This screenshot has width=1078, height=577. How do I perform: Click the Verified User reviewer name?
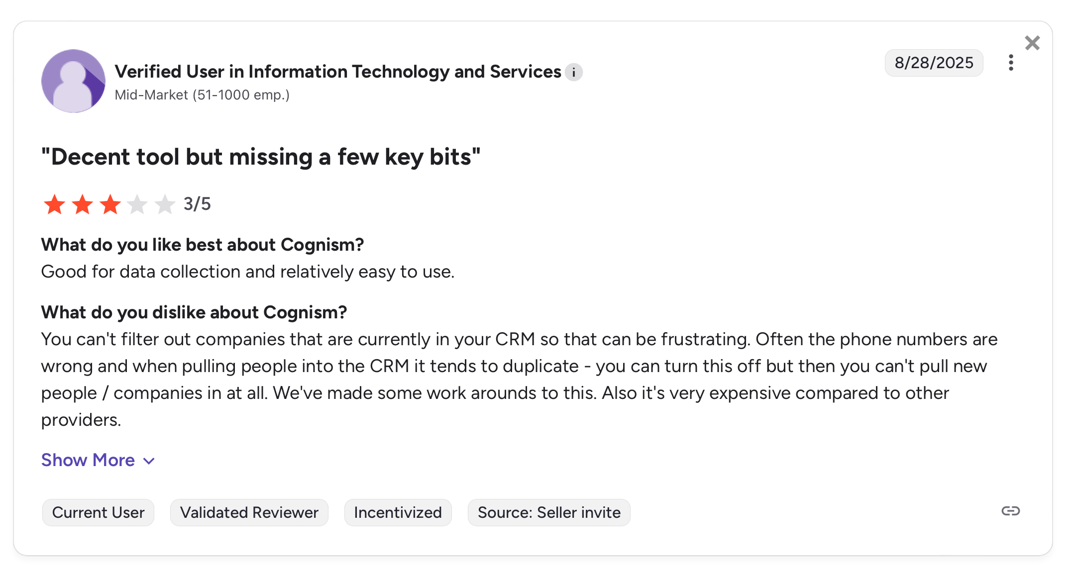pyautogui.click(x=338, y=72)
